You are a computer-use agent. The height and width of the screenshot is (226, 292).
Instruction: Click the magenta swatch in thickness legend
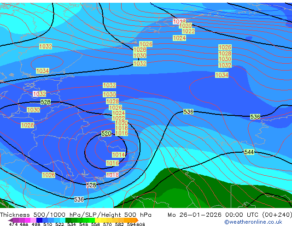[28, 220]
